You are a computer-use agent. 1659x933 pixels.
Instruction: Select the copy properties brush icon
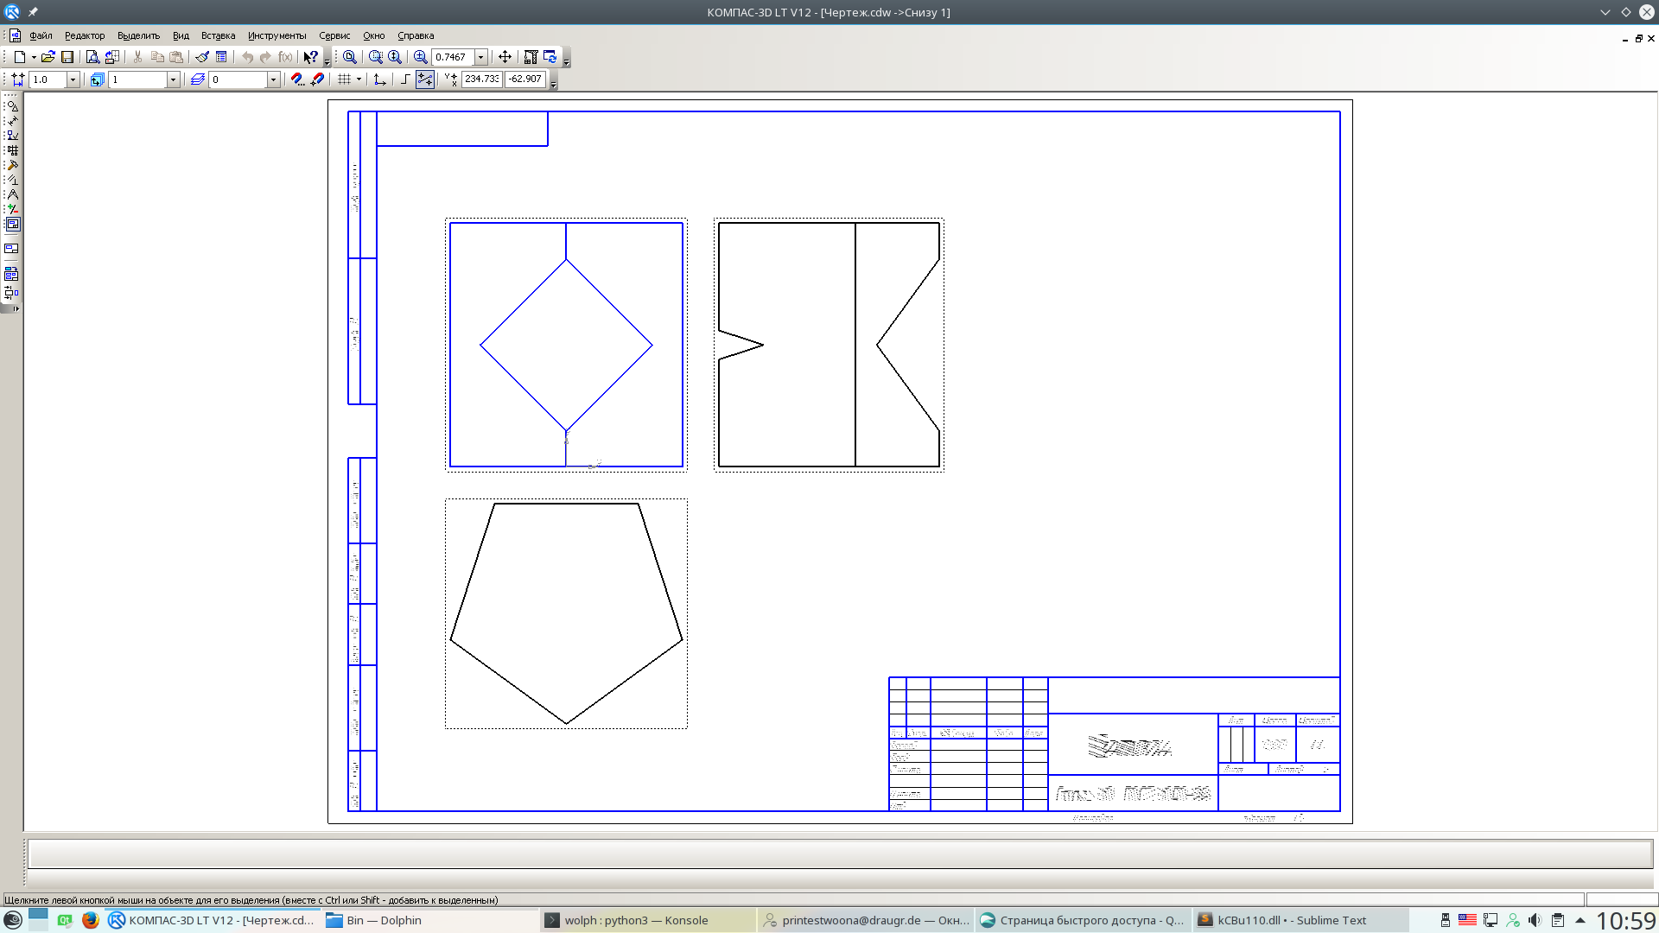(x=202, y=57)
